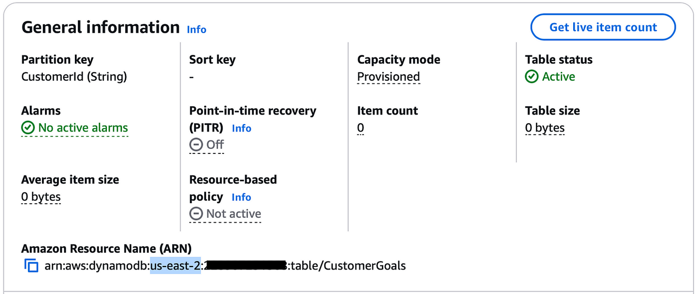Open Info link next to PITR
Image resolution: width=699 pixels, height=294 pixels.
(242, 128)
